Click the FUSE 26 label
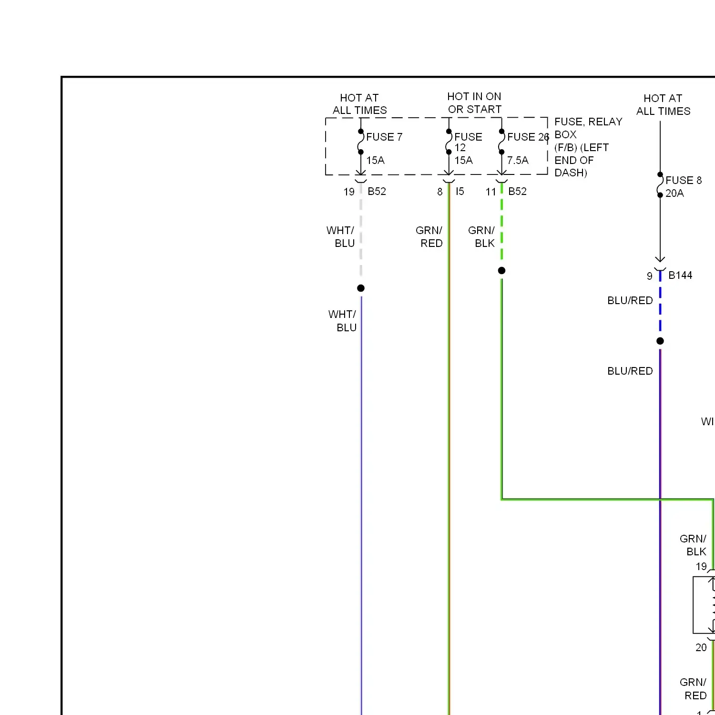 point(528,137)
